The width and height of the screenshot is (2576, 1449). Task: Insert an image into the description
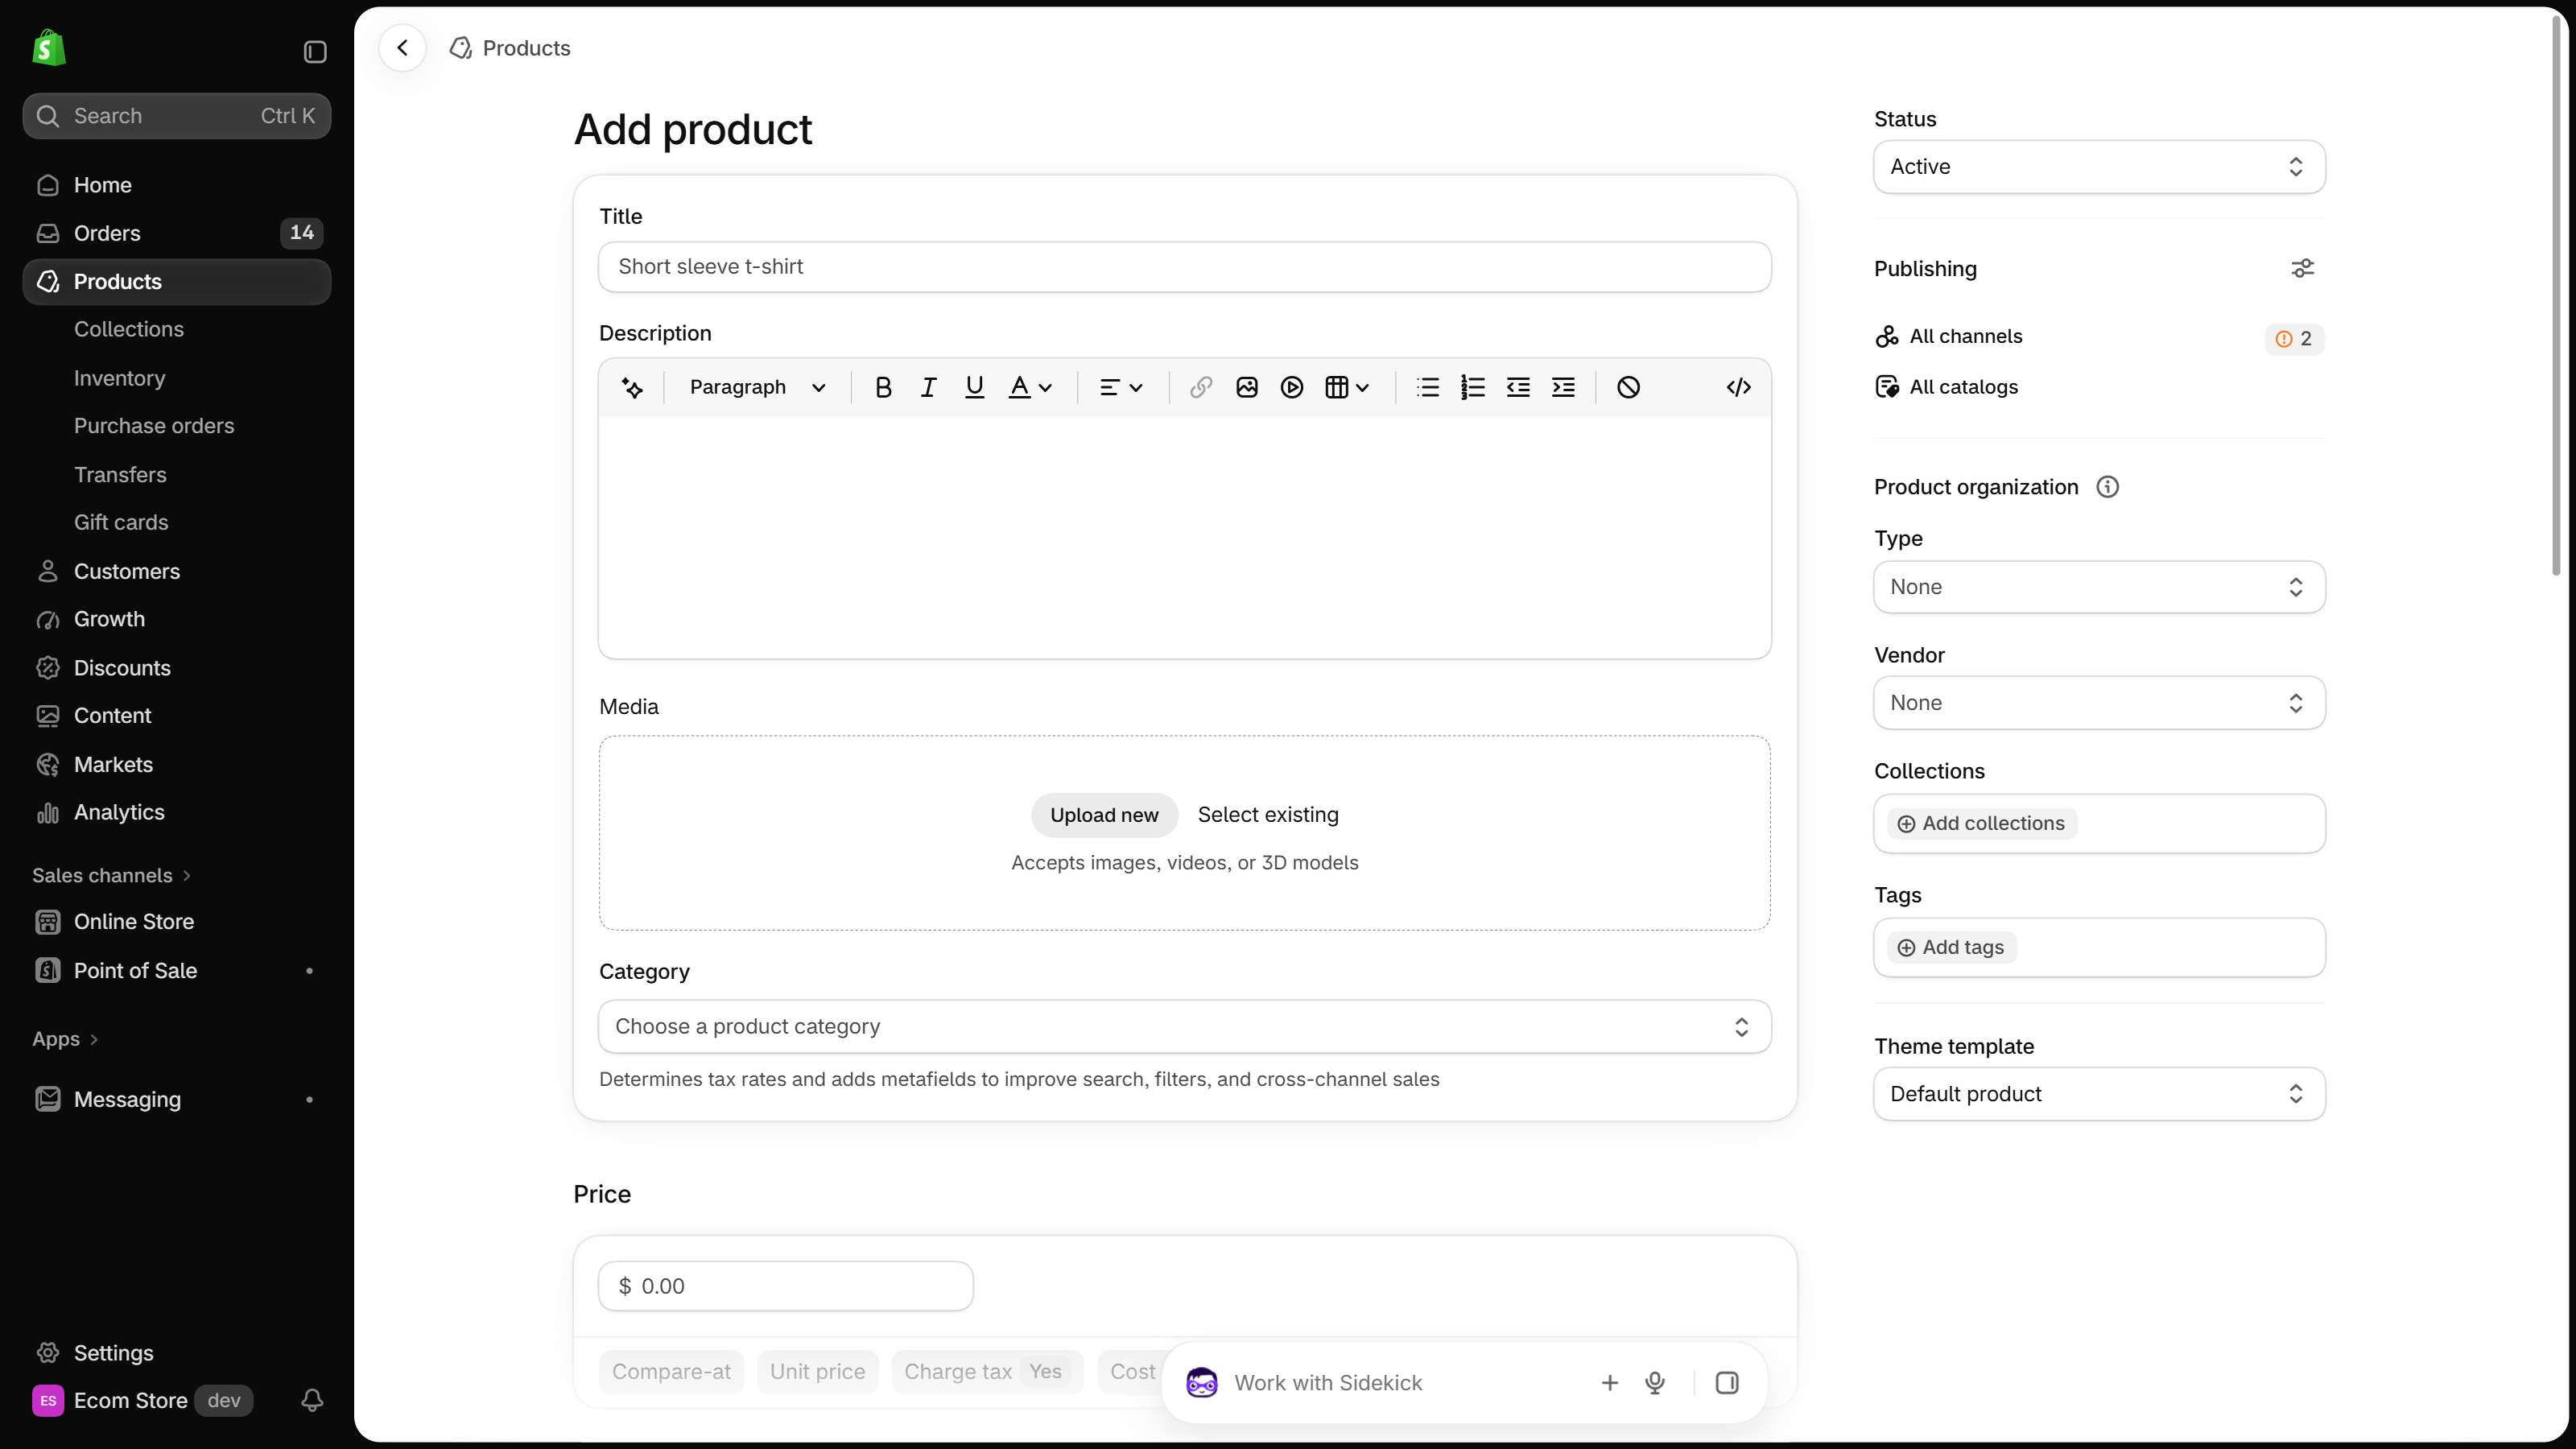click(x=1246, y=387)
